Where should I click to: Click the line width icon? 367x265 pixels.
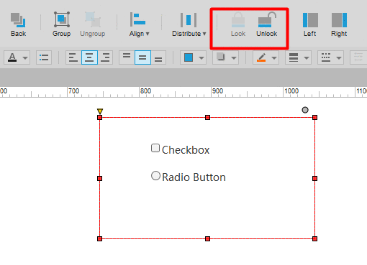point(294,57)
